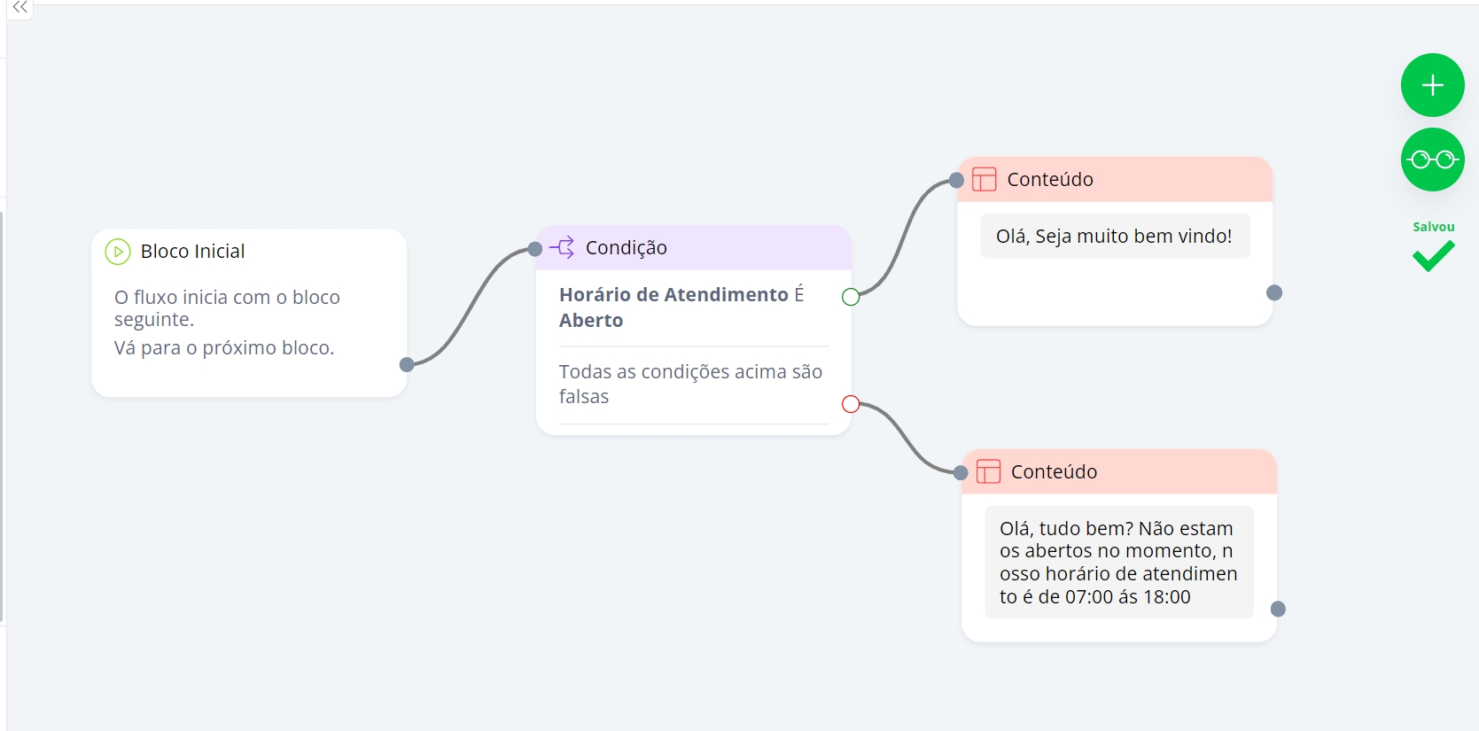Click the green Salvou checkmark
This screenshot has height=731, width=1479.
pos(1433,257)
